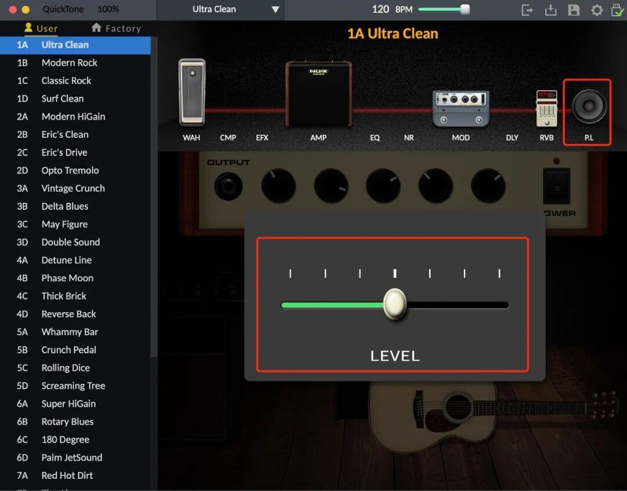Click the import download icon
Viewport: 627px width, 491px height.
[550, 10]
